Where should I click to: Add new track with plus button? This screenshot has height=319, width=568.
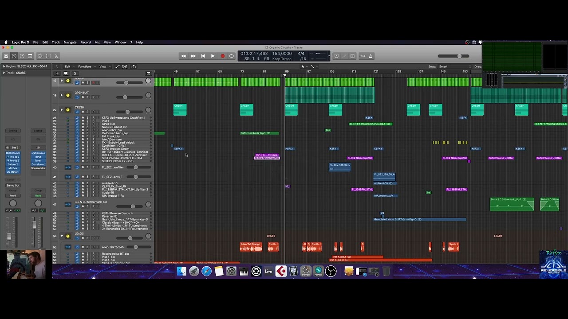(57, 73)
